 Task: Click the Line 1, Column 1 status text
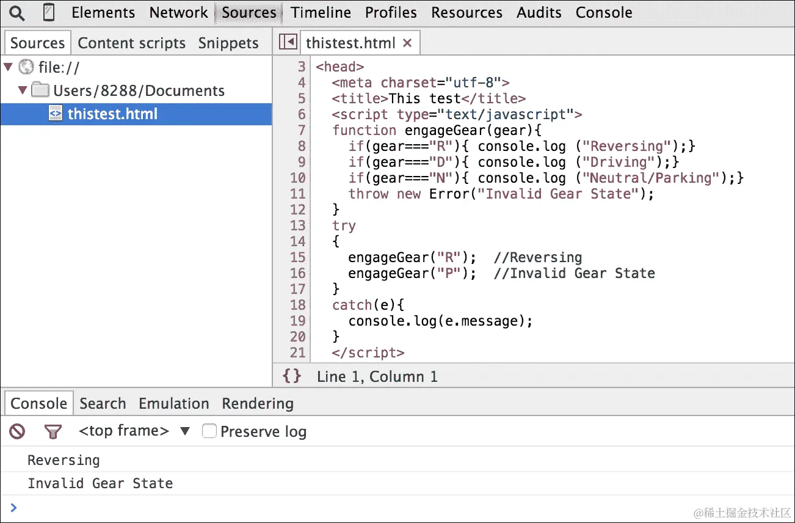376,376
